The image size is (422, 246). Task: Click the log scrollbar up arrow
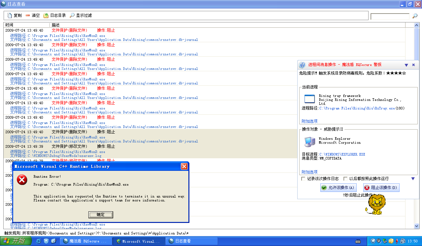coord(417,25)
